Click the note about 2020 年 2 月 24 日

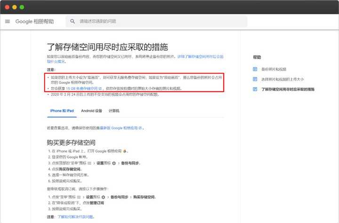coord(105,95)
